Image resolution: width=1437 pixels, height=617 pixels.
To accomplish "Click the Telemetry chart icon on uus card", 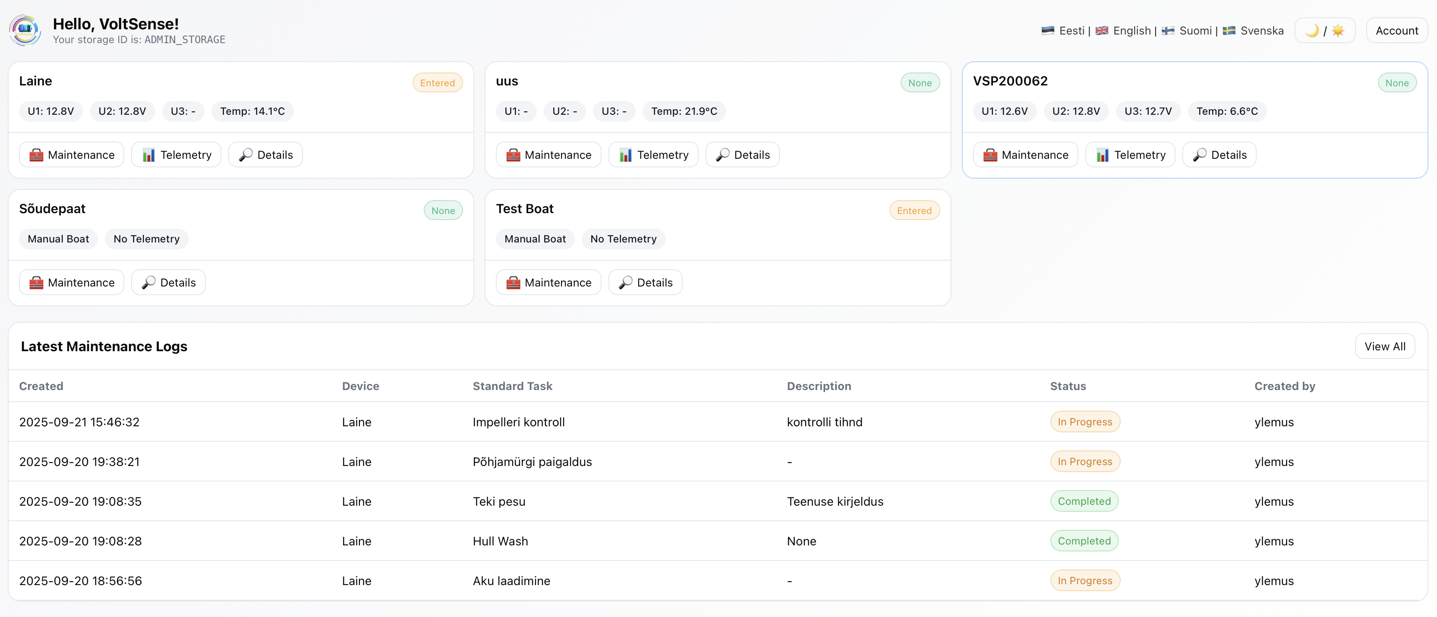I will pos(627,154).
